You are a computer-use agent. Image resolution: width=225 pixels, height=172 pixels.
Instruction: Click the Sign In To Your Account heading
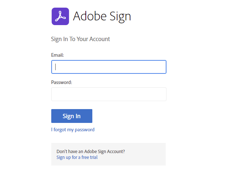[x=80, y=39]
